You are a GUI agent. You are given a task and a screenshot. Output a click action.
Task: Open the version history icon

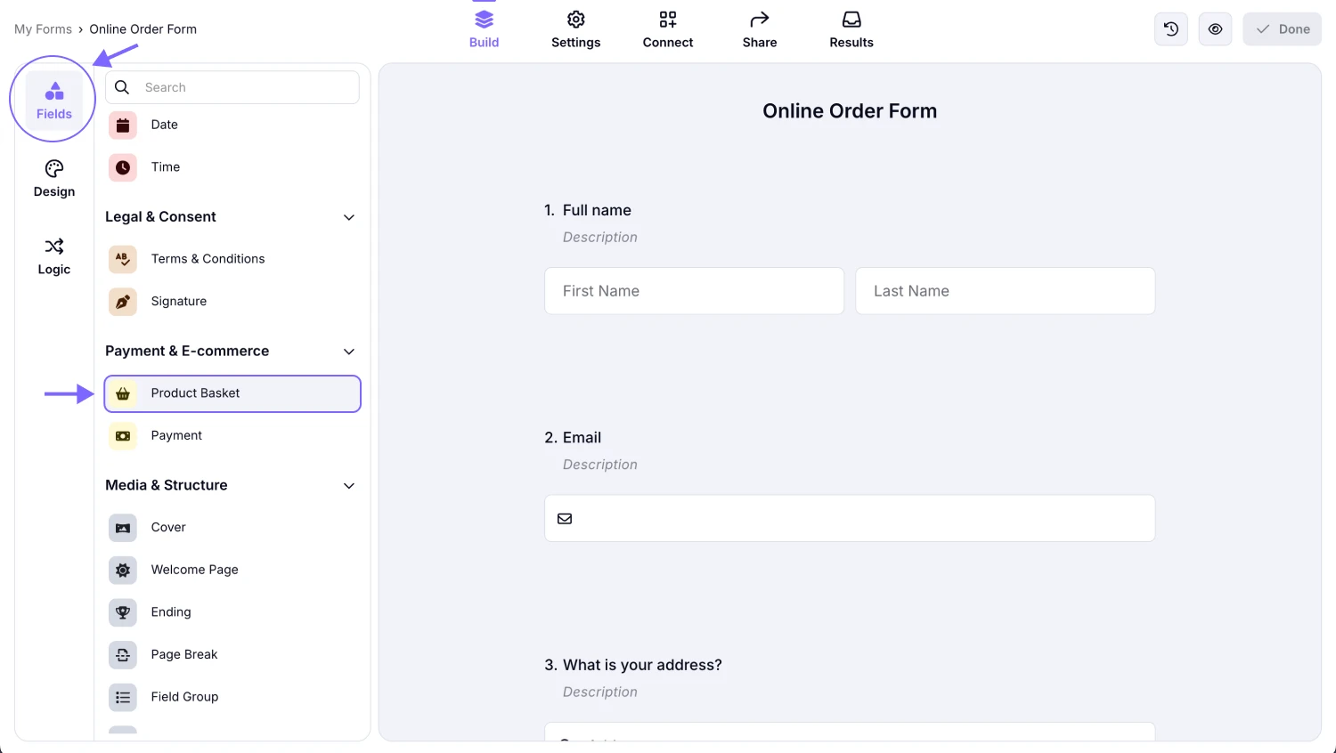pyautogui.click(x=1170, y=28)
